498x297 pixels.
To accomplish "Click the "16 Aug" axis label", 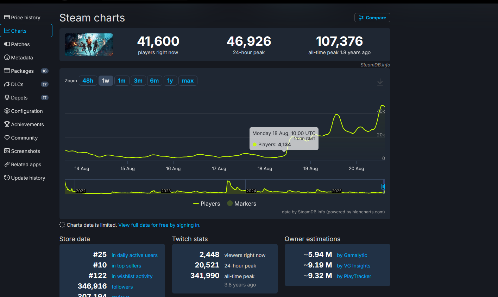I will (x=173, y=169).
